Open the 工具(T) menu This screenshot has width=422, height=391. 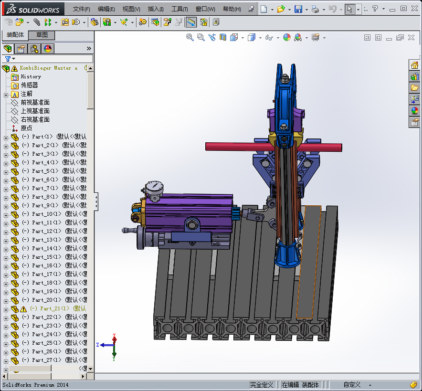coord(179,9)
